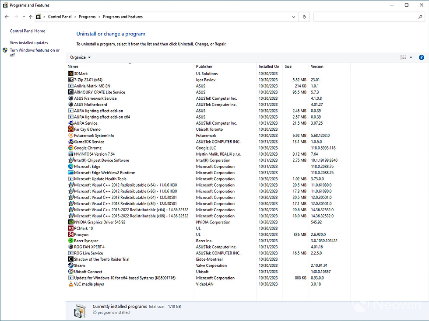This screenshot has height=321, width=429.
Task: Click the NVIDIA Graphics Driver icon
Action: click(70, 222)
